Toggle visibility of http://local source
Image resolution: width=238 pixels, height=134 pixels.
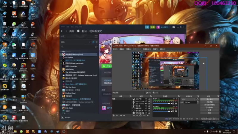(x=146, y=101)
